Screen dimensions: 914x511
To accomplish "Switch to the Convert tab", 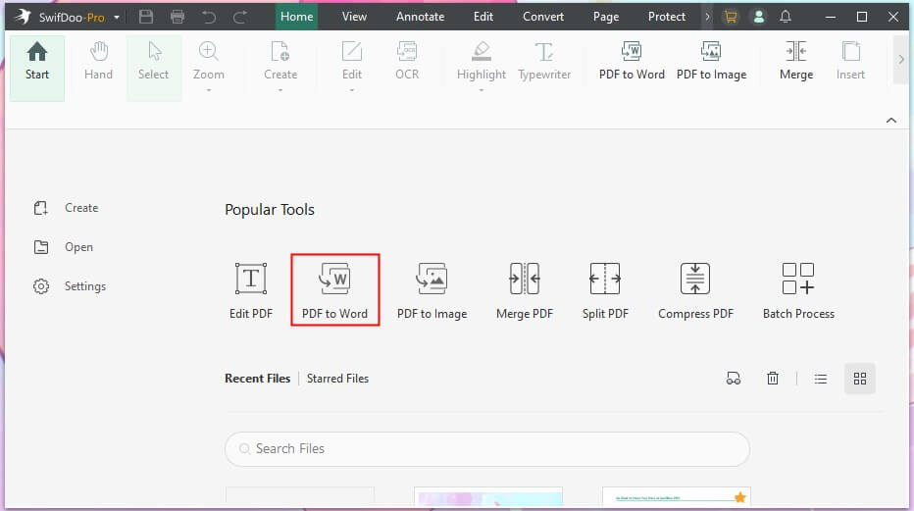I will point(543,17).
